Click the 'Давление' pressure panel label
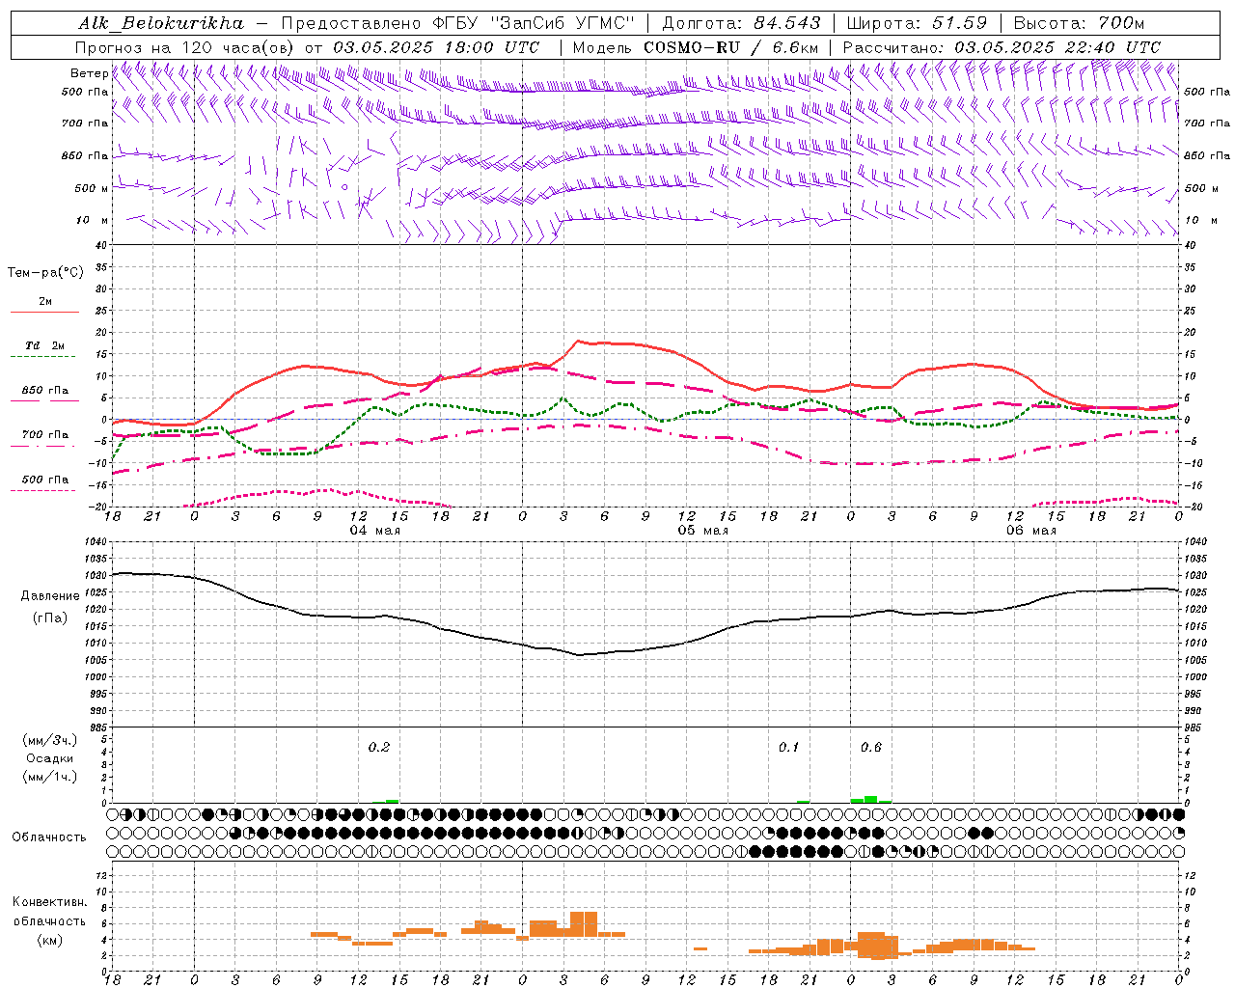 click(x=50, y=596)
